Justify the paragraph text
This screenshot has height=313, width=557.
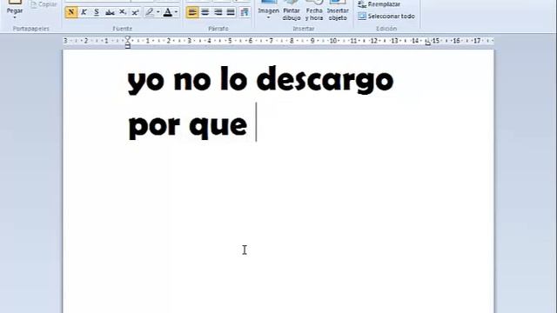(231, 12)
